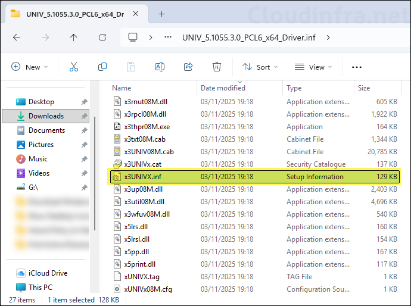
Task: Unpin Documents using its pin icon
Action: tap(84, 130)
